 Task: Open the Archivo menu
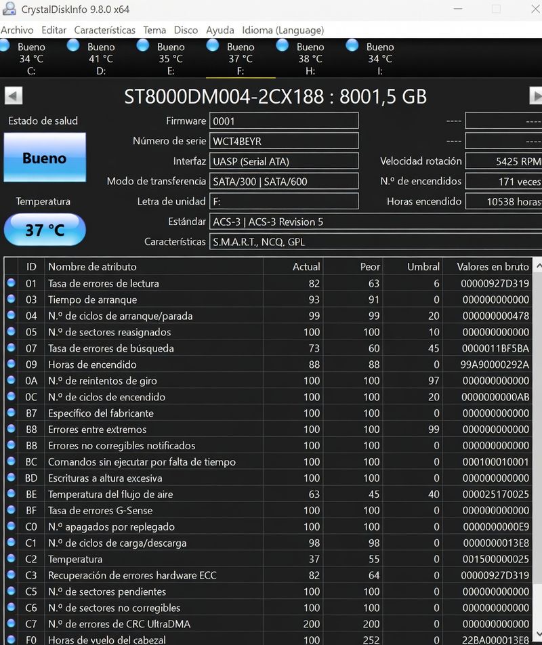click(x=17, y=30)
